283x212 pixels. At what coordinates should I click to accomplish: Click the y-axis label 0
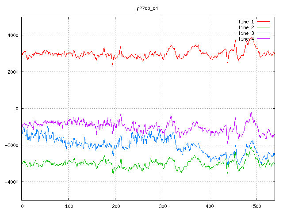(17, 109)
